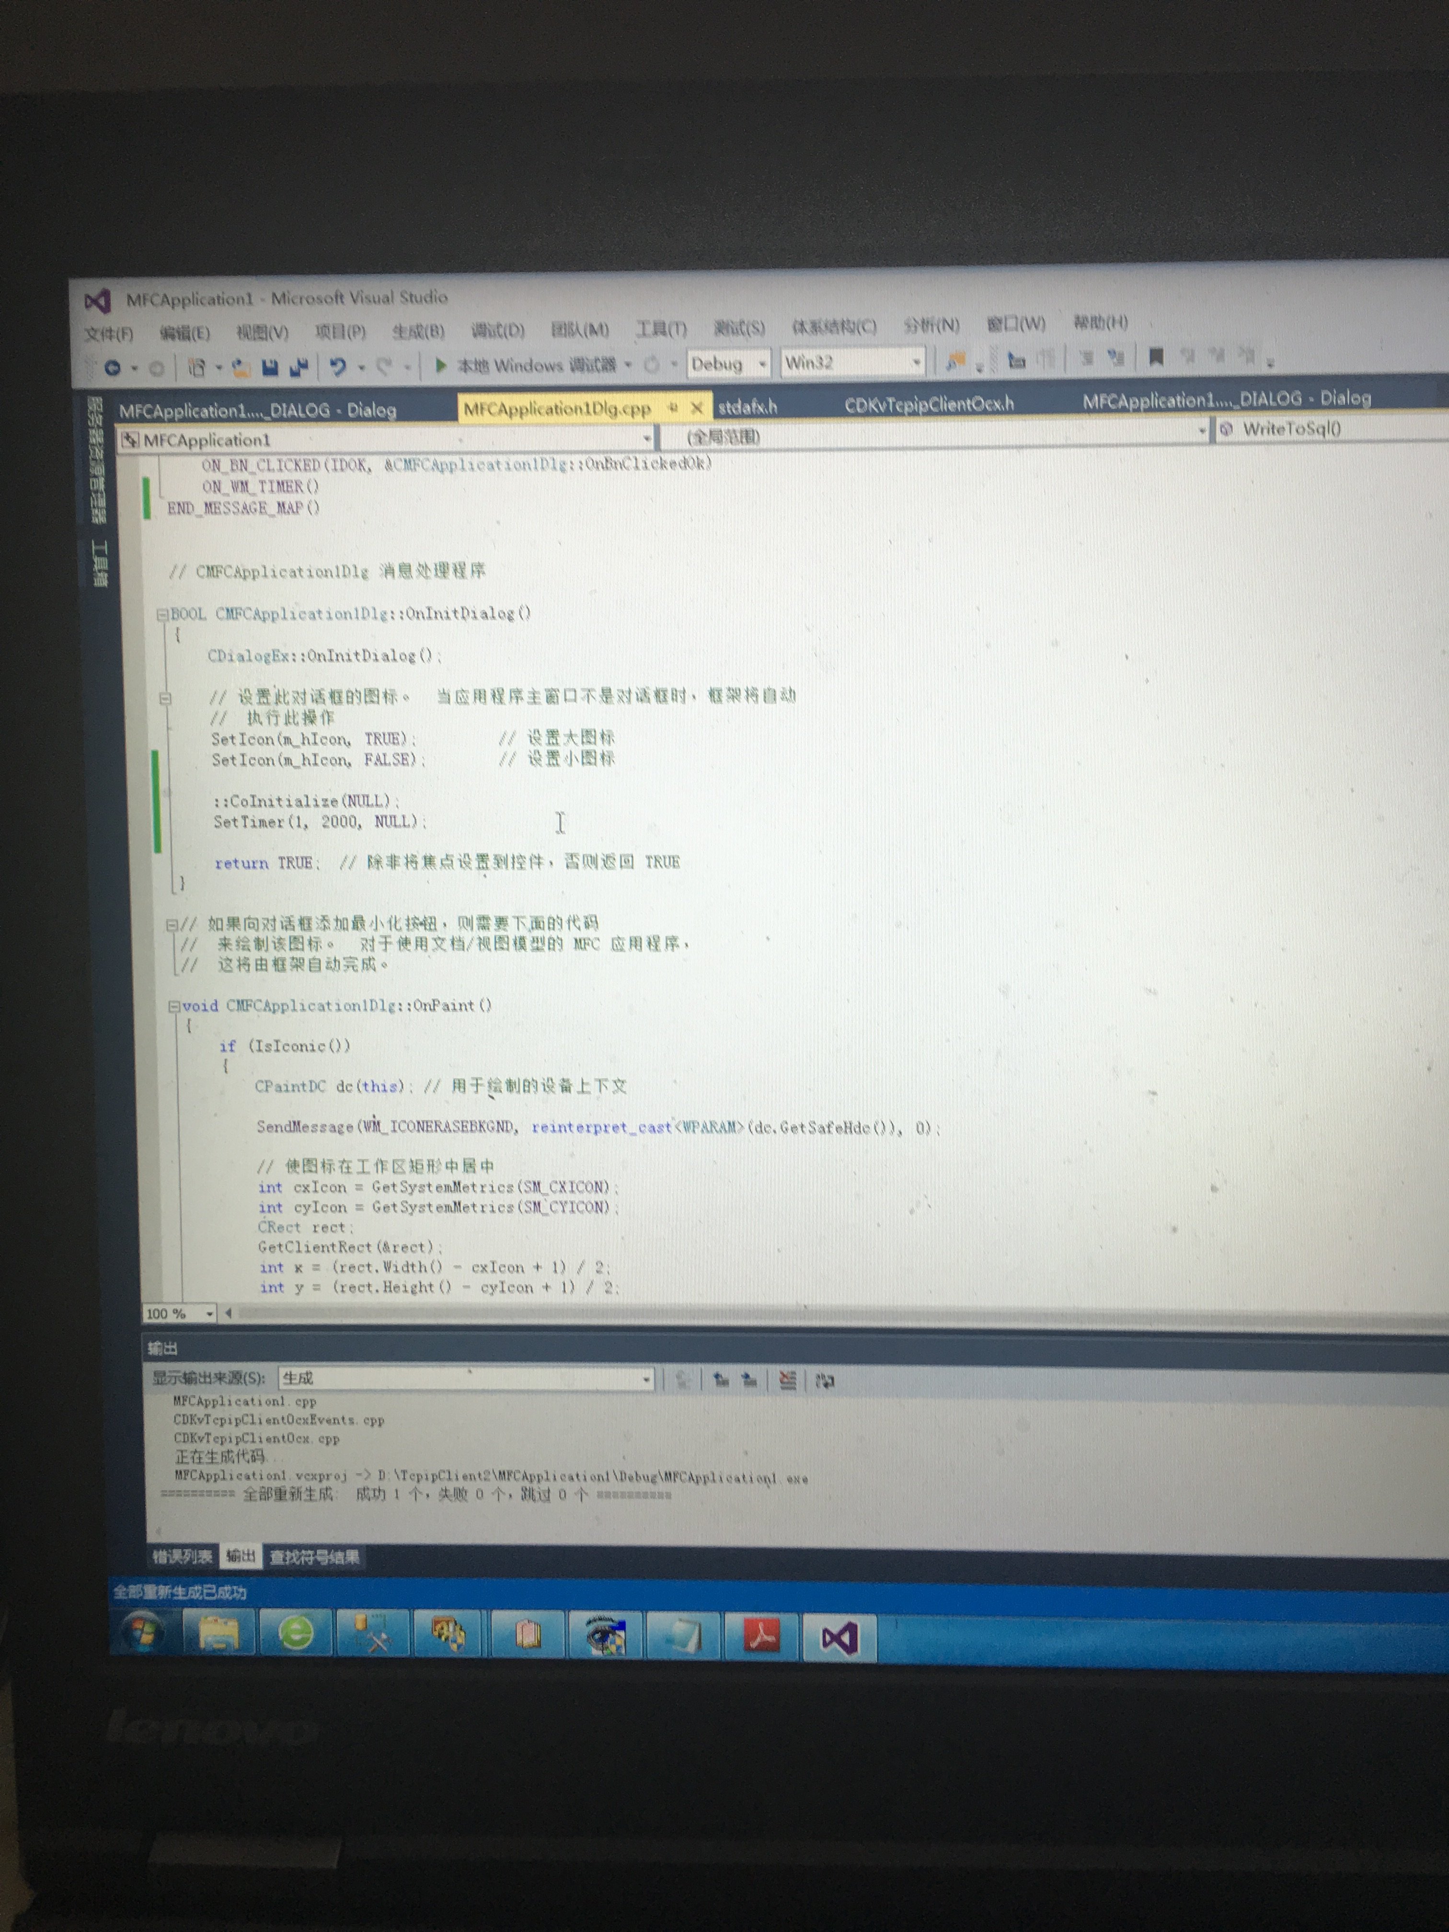This screenshot has height=1932, width=1449.
Task: Jump to next message in output panel
Action: pyautogui.click(x=749, y=1378)
